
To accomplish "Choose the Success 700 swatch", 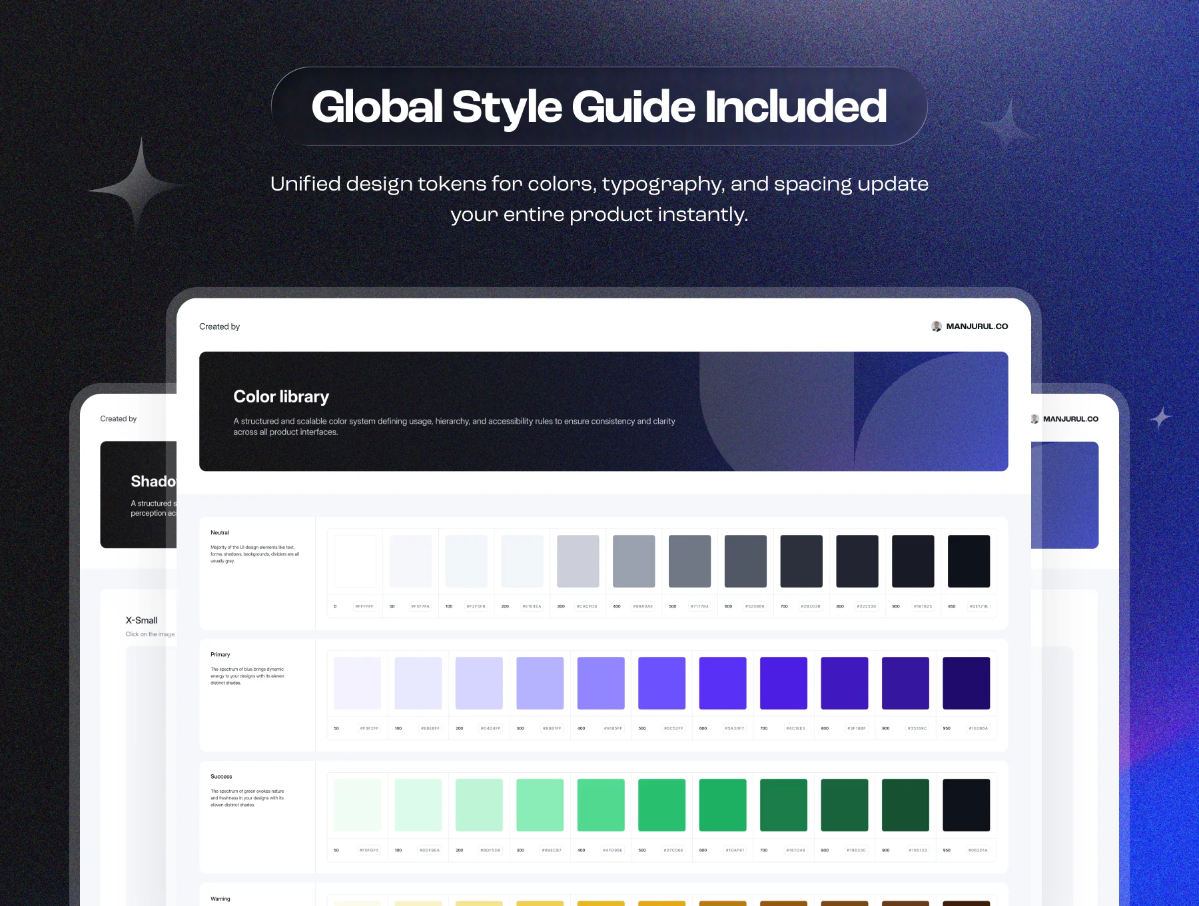I will [783, 805].
